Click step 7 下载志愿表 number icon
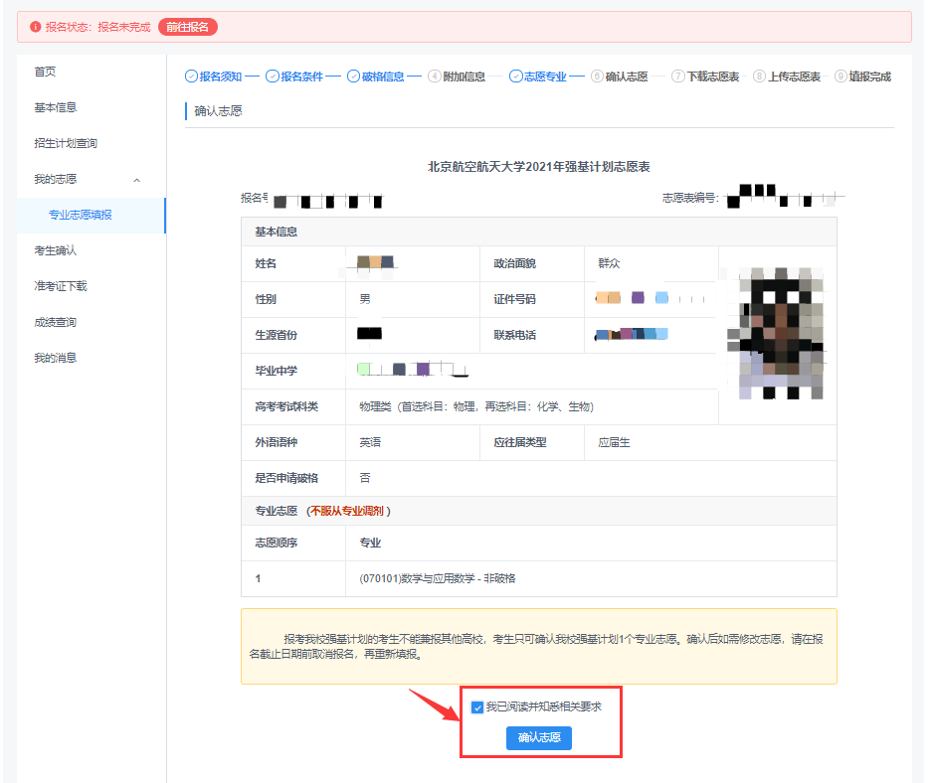933x783 pixels. click(677, 77)
